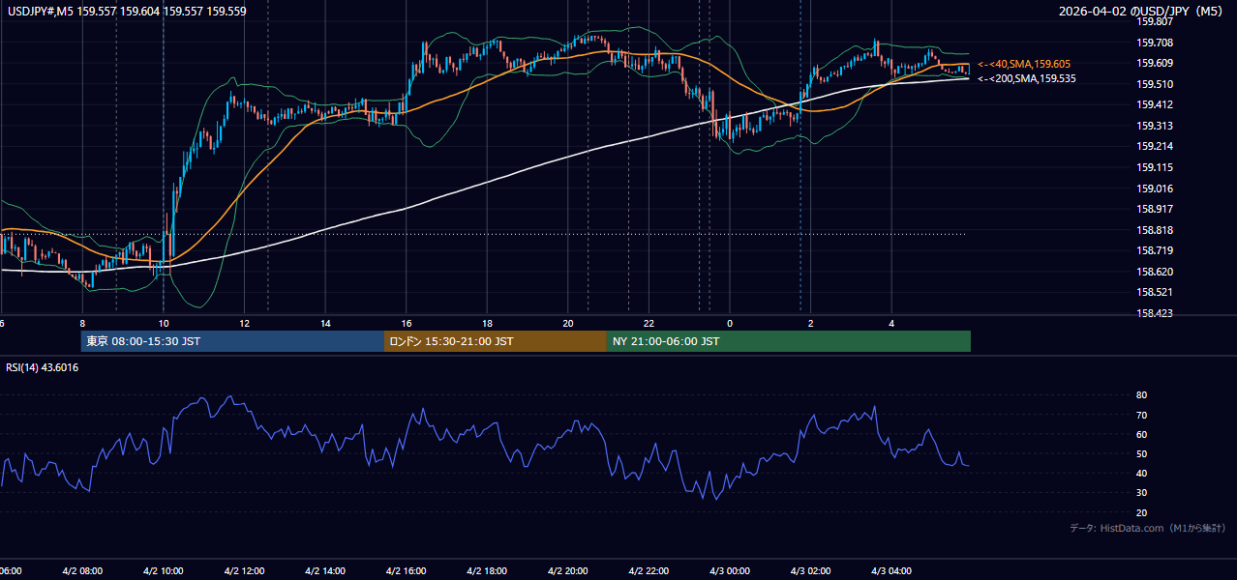This screenshot has height=580, width=1237.
Task: Click price axis value 159.708
Action: point(1155,43)
